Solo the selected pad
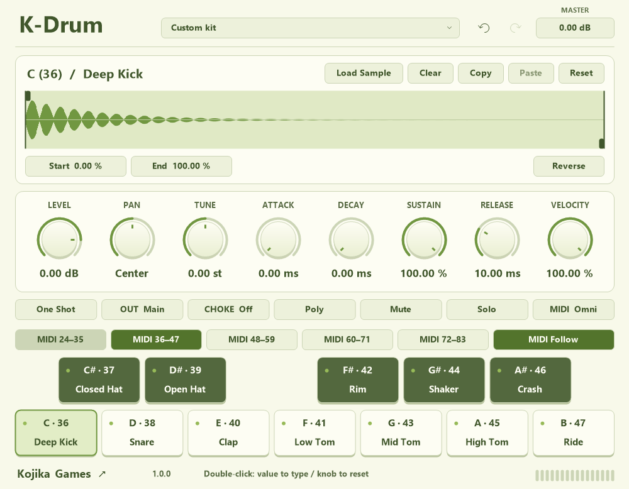 pyautogui.click(x=487, y=309)
